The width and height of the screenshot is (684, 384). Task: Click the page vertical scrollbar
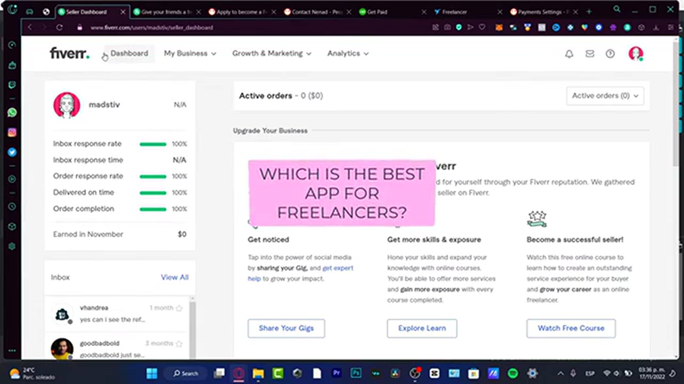pyautogui.click(x=675, y=104)
